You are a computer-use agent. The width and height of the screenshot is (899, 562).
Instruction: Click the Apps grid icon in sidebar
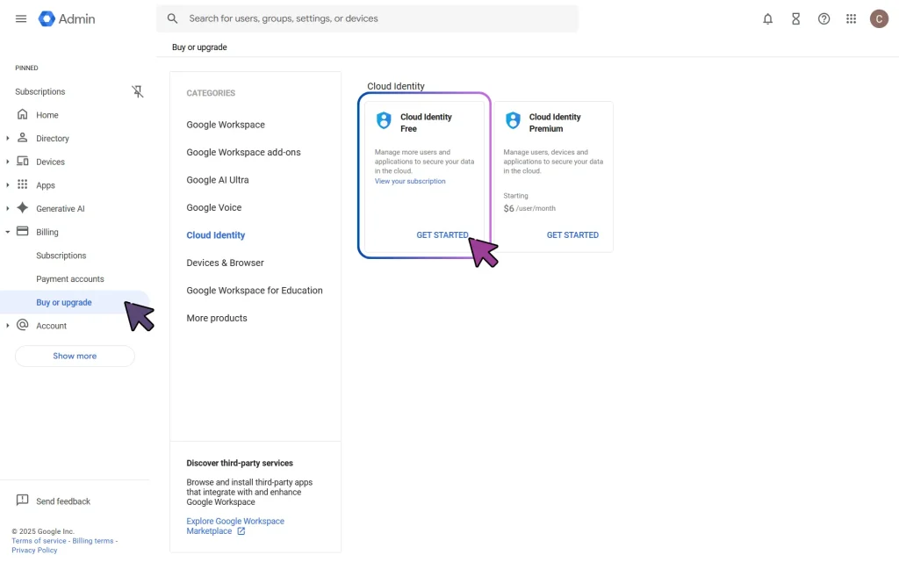22,184
